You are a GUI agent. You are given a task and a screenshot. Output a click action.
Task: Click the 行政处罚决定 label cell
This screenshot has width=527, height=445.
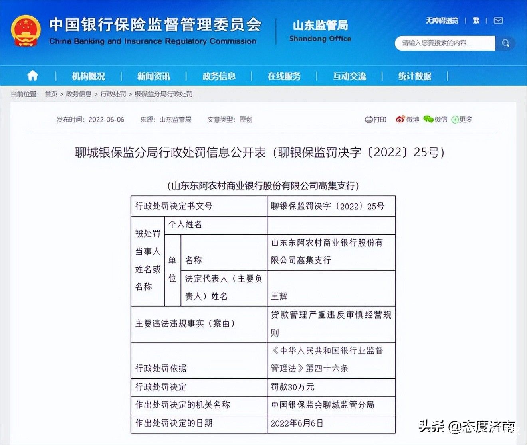199,387
